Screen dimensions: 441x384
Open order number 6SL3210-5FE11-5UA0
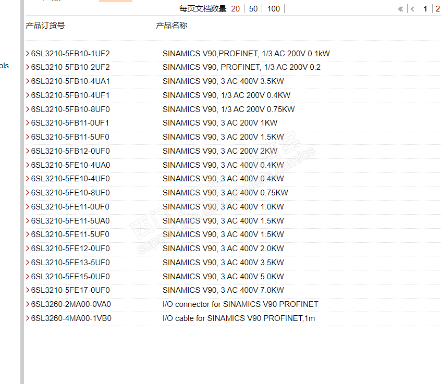click(70, 221)
